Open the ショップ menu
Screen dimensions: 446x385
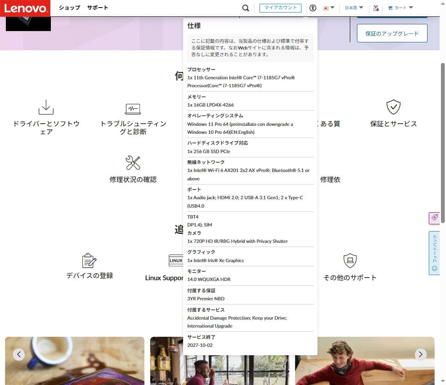click(x=69, y=8)
